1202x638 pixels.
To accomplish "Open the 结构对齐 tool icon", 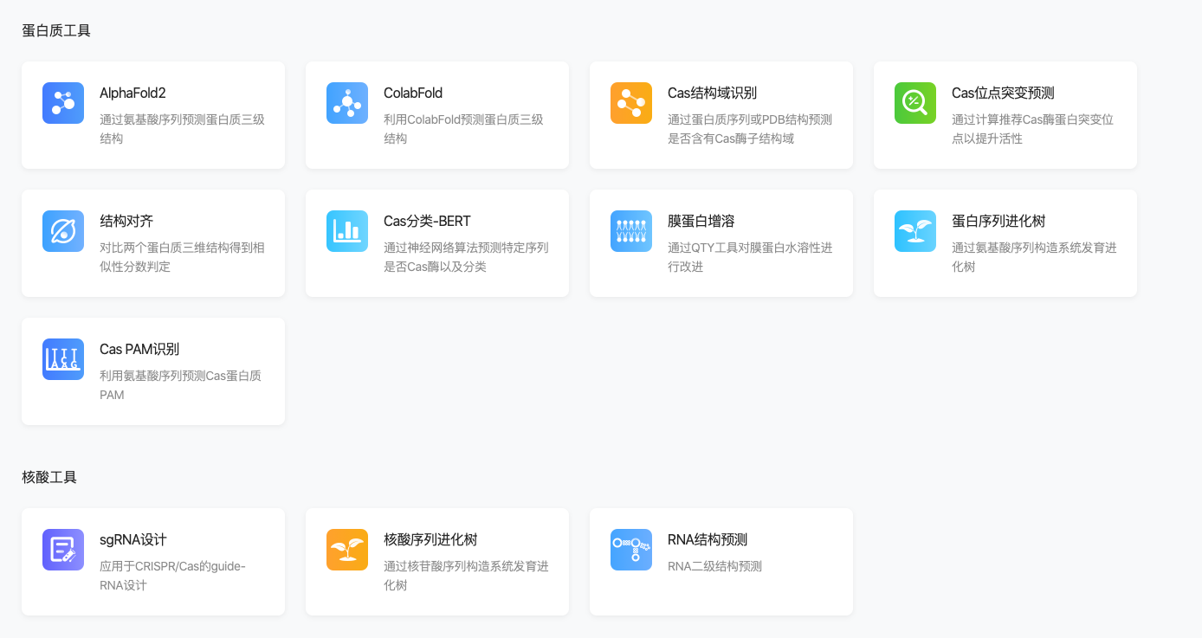I will pyautogui.click(x=63, y=231).
